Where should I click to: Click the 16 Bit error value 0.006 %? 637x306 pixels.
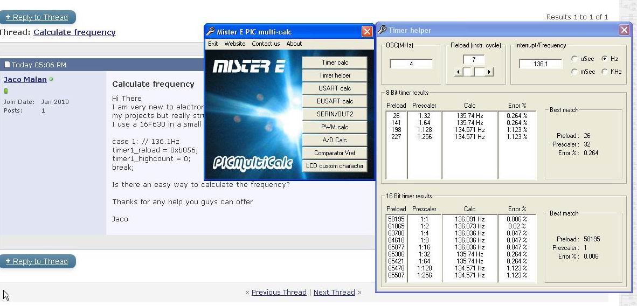pyautogui.click(x=517, y=219)
